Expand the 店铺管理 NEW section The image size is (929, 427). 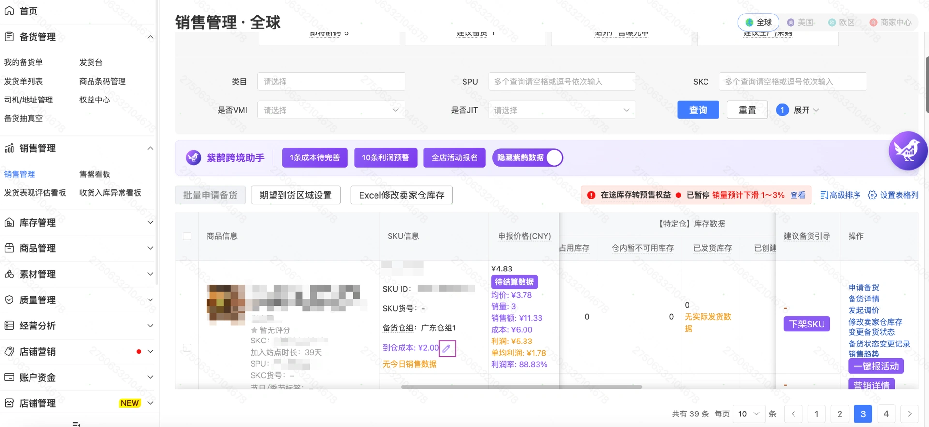pos(150,403)
